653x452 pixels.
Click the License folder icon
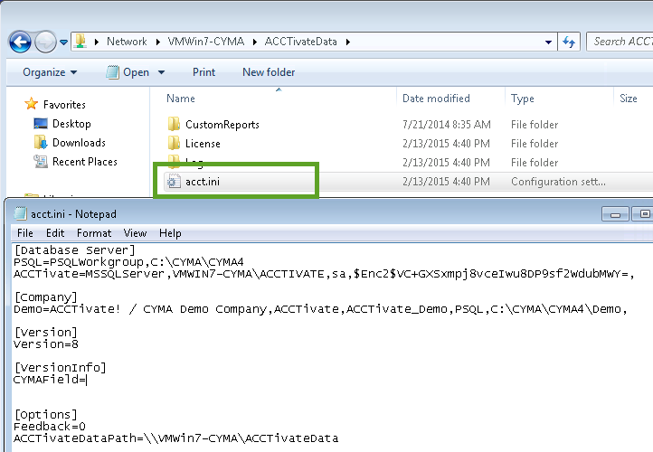pyautogui.click(x=174, y=143)
